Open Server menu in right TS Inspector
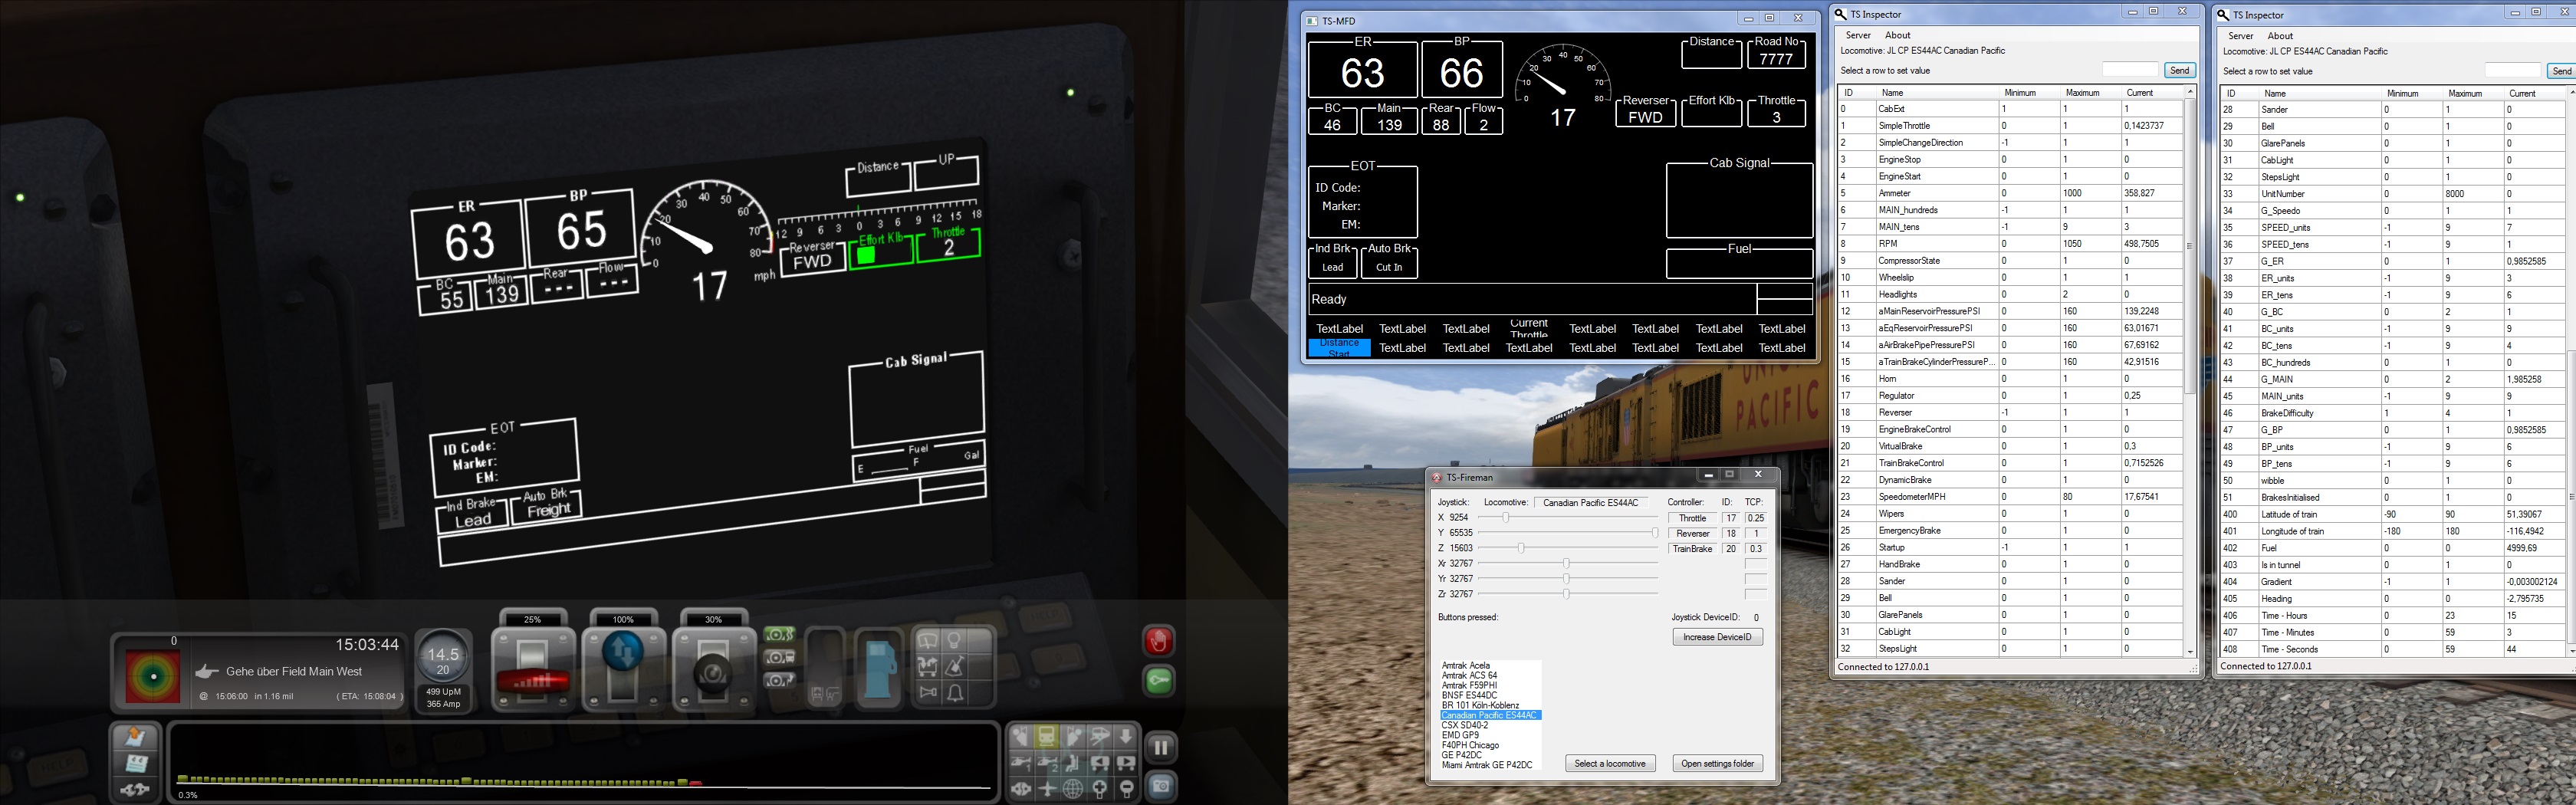This screenshot has height=805, width=2576. pyautogui.click(x=2241, y=36)
